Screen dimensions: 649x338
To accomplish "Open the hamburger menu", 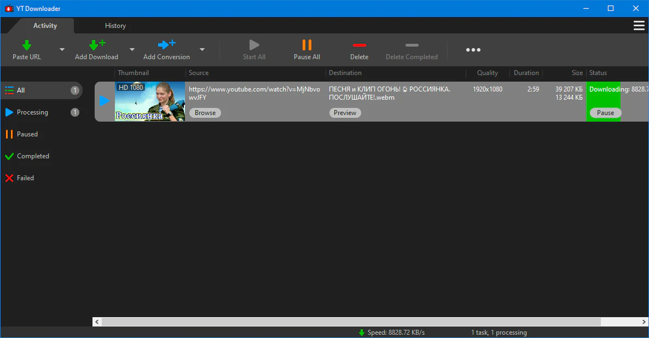I will [x=638, y=26].
